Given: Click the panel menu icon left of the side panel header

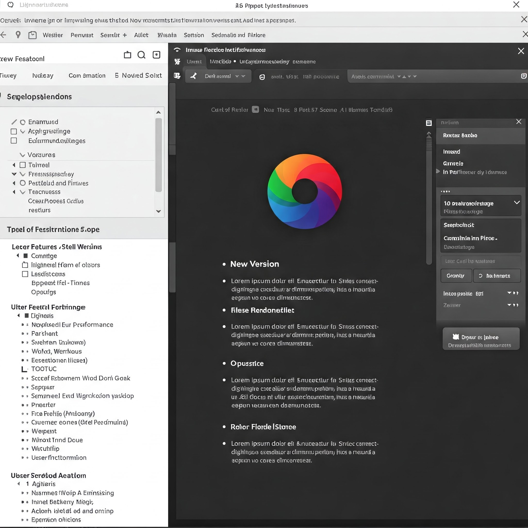Looking at the screenshot, I should (x=429, y=123).
